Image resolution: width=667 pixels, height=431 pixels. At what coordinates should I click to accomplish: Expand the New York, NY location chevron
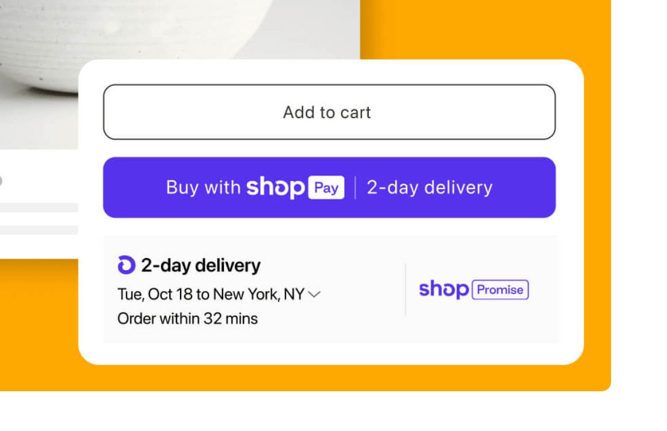coord(314,294)
